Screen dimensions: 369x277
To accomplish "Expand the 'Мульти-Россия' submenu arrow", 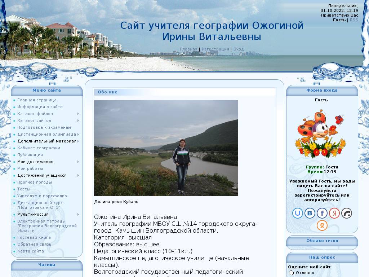I will click(x=78, y=215).
